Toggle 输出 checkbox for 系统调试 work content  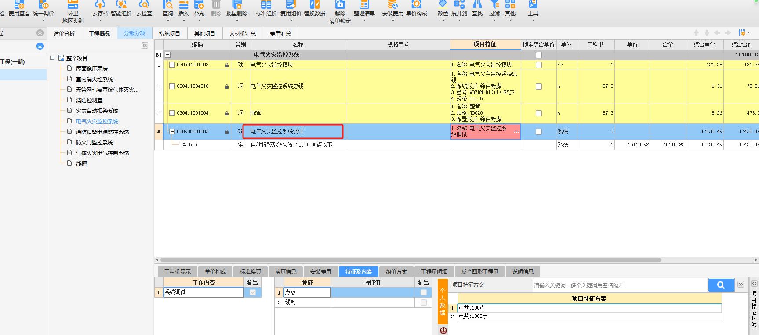click(x=253, y=292)
